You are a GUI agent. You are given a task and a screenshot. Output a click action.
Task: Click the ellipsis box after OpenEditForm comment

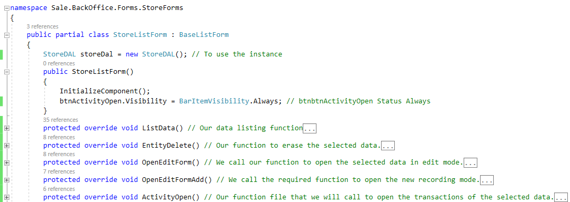click(x=471, y=163)
